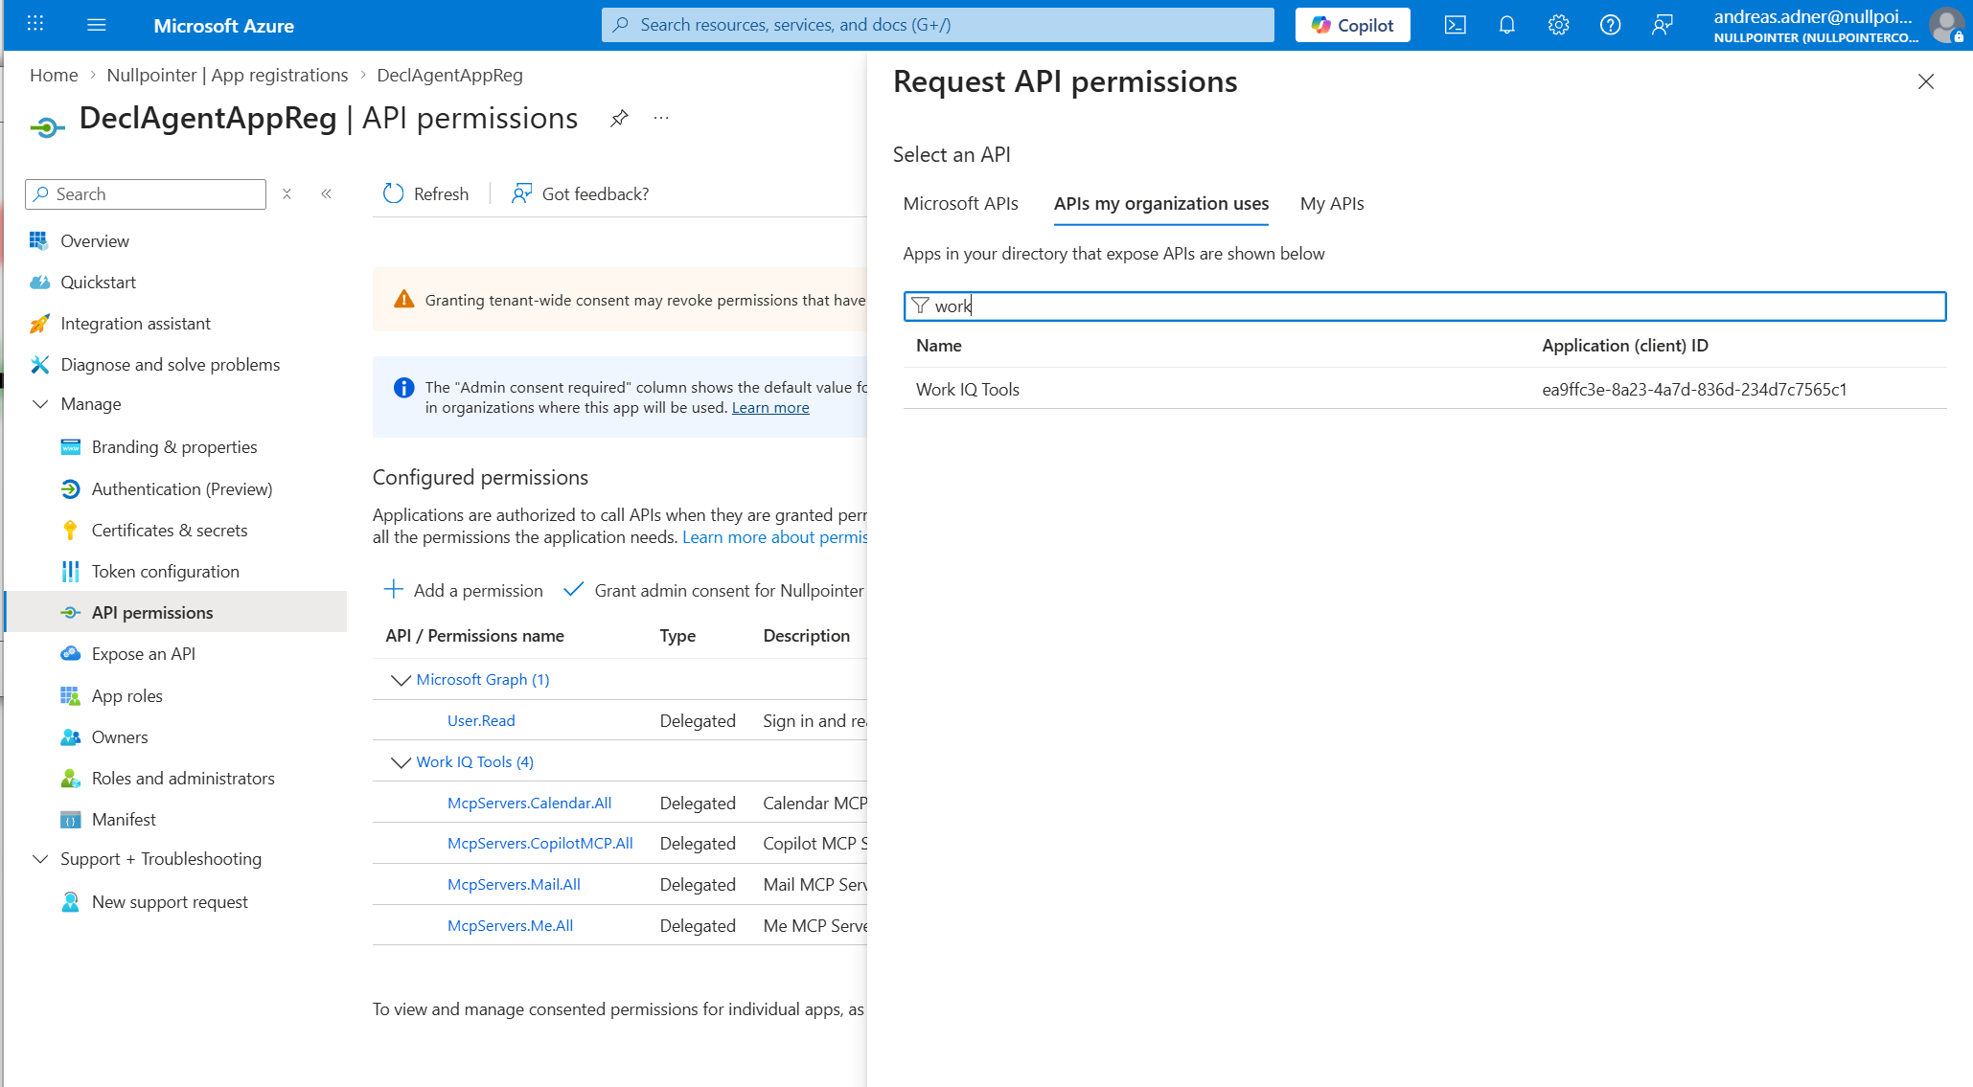Collapse the Work IQ Tools permissions group
This screenshot has width=1973, height=1087.
point(401,762)
